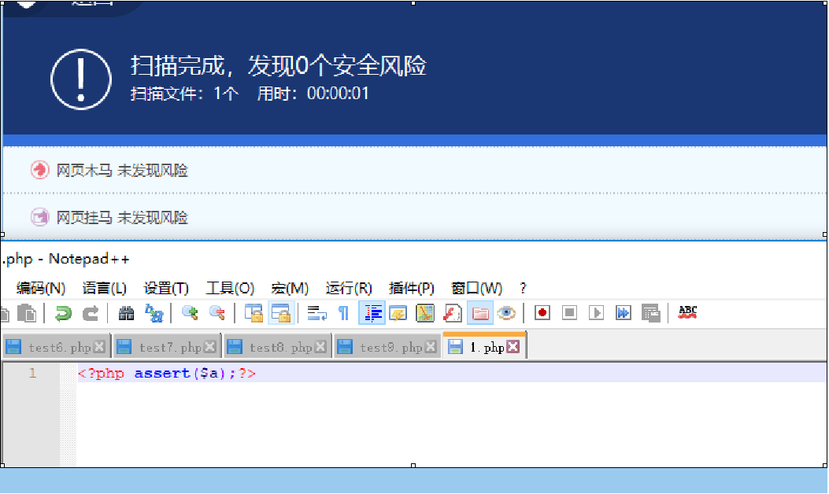Open Find with the binoculars icon

click(x=126, y=313)
